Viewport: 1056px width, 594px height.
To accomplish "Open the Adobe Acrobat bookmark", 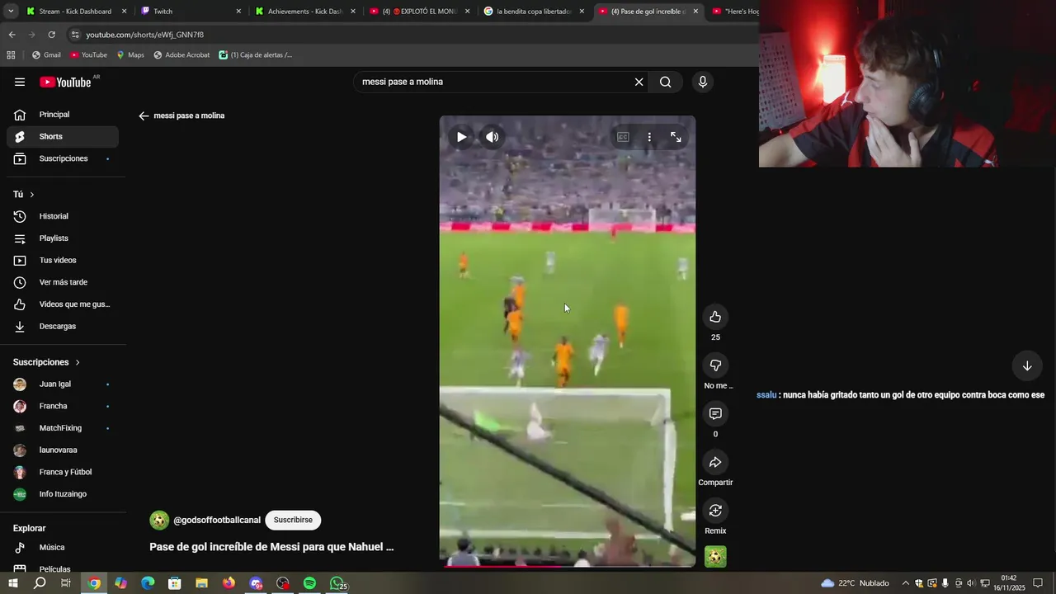I will (x=181, y=54).
